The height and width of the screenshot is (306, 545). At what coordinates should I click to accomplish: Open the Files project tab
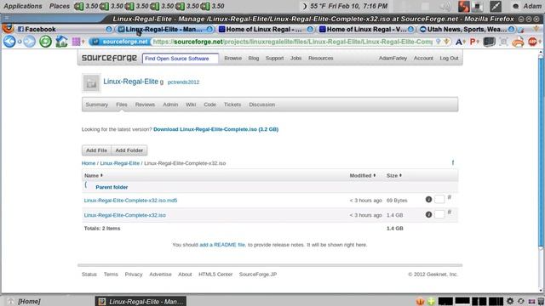(x=122, y=105)
